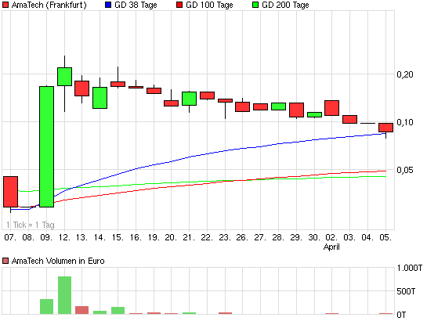Click the green volume bar on the 15.
Viewport: 427px width, 321px height.
pos(118,310)
